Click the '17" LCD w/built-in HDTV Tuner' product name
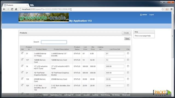175x98 pixels. click(41, 68)
